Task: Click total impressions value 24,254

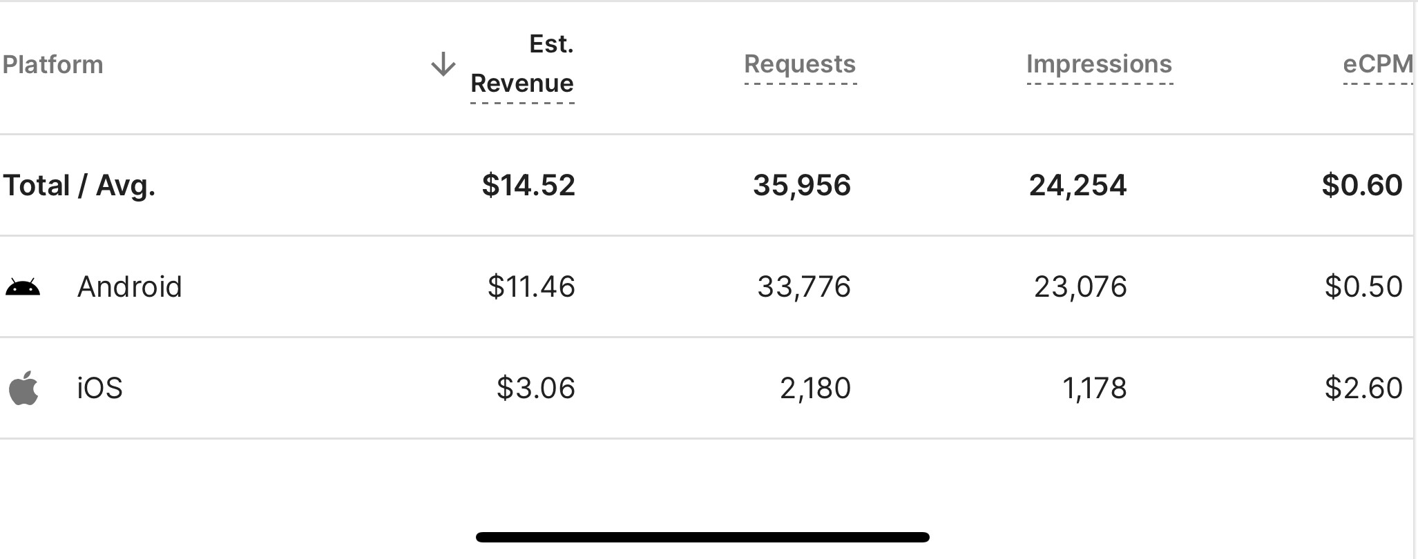Action: click(1077, 185)
